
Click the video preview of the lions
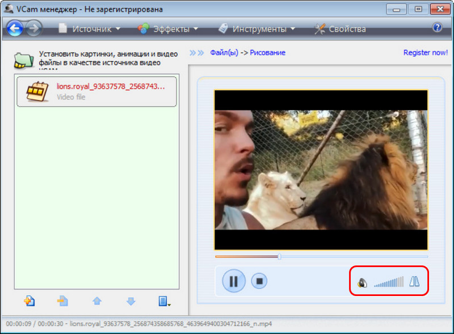click(321, 170)
